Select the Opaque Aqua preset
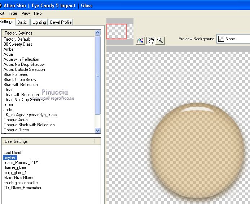250x204 pixels. (16, 120)
